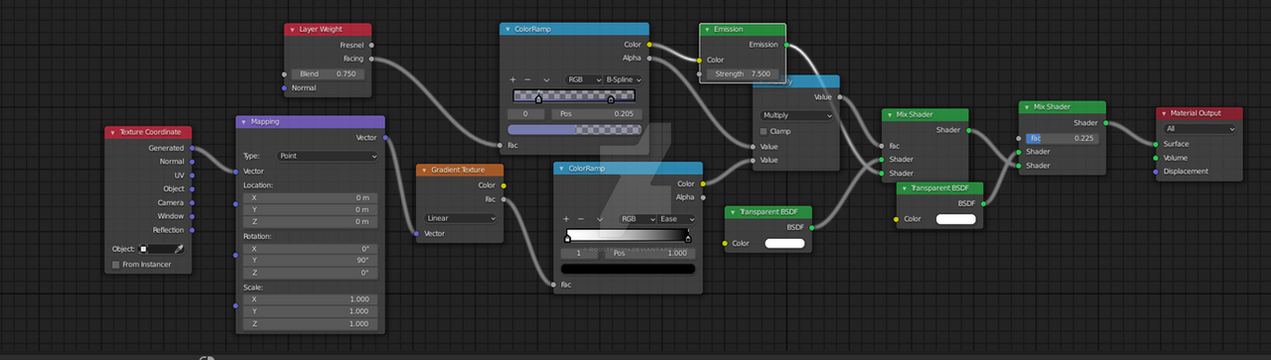
Task: Click the Mapping Vector output socket
Action: click(385, 138)
